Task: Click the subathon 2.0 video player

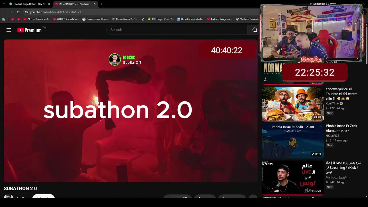Action: 131,111
